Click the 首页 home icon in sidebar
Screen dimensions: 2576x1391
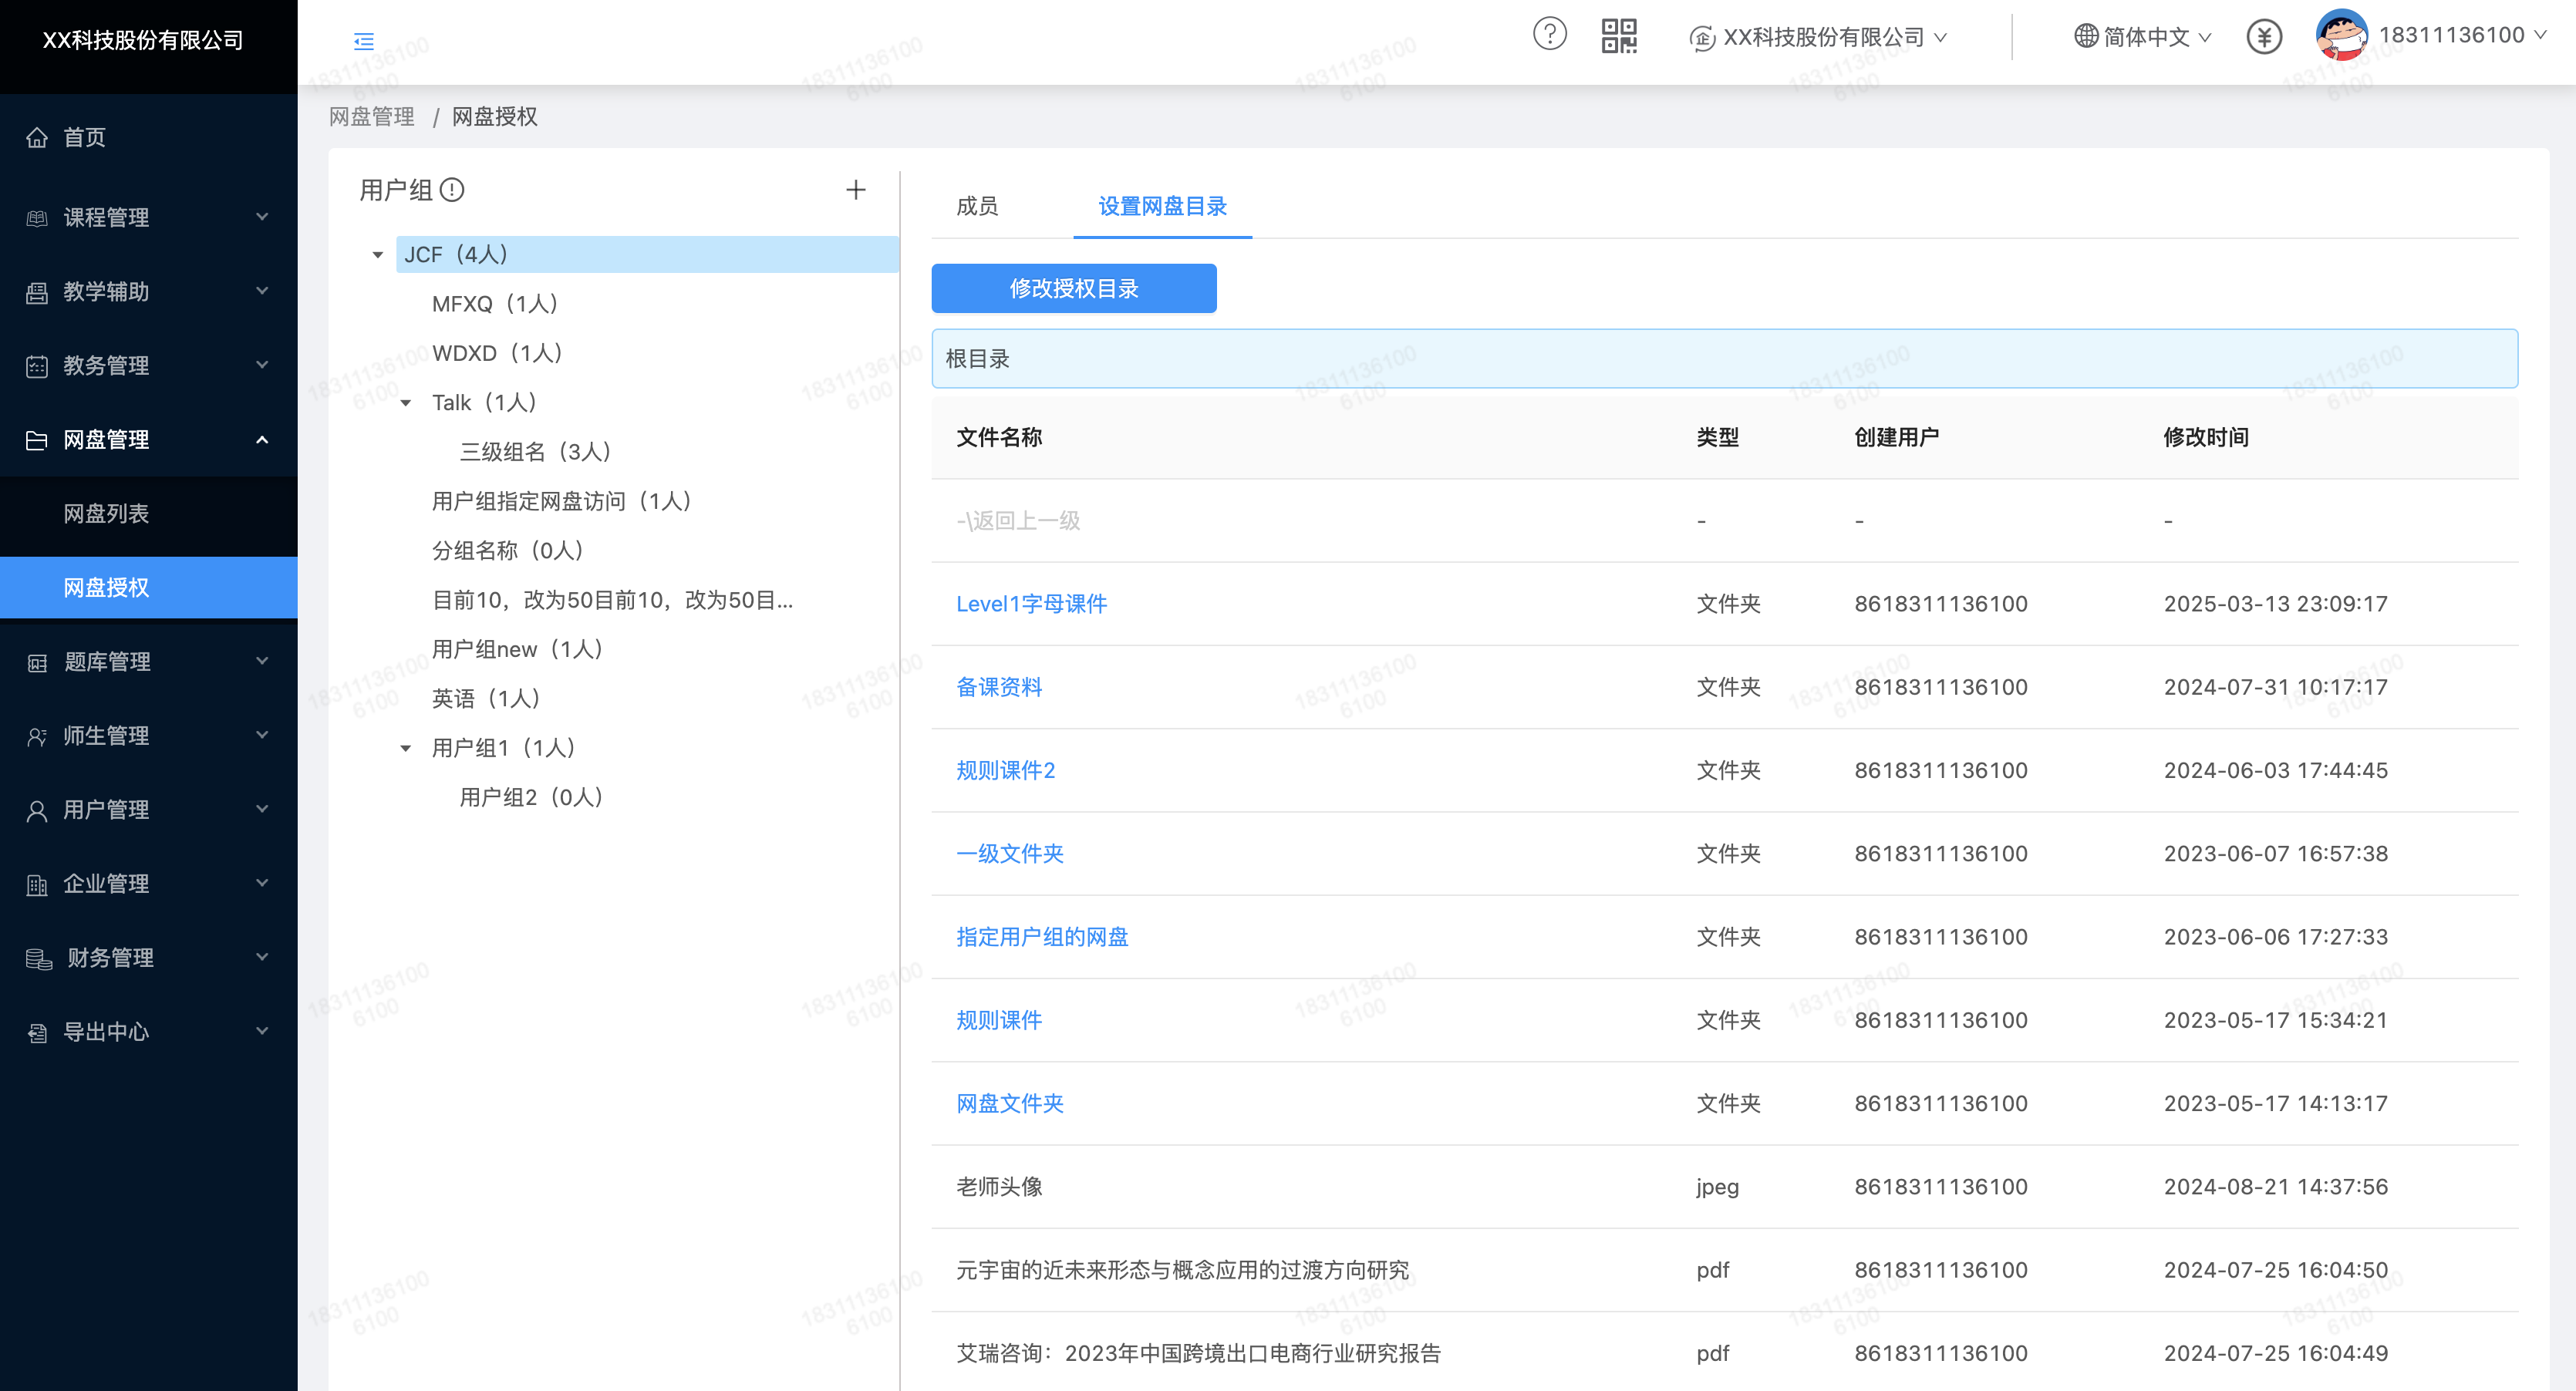(x=37, y=138)
